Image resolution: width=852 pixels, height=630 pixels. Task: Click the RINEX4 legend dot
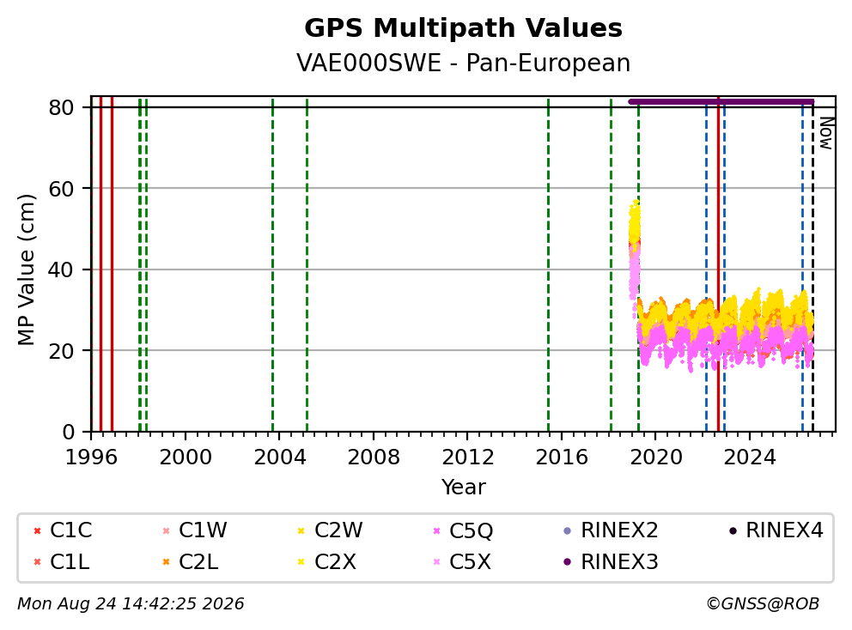[x=733, y=530]
